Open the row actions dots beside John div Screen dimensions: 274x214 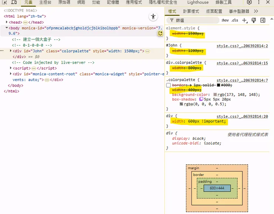2,51
